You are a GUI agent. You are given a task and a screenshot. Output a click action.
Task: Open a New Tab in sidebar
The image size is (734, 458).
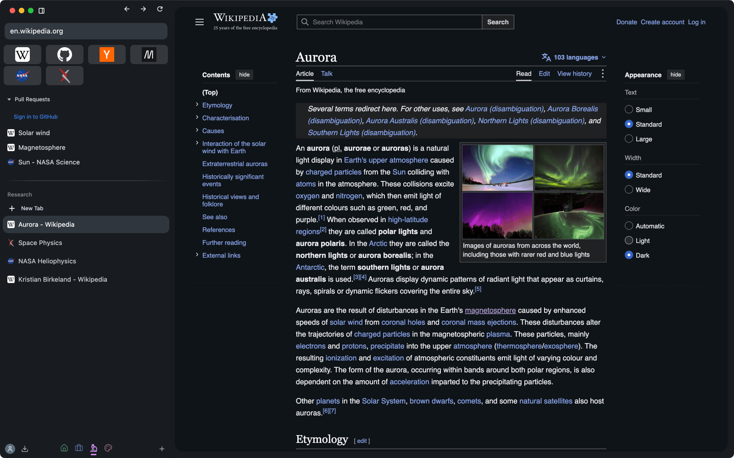[86, 208]
